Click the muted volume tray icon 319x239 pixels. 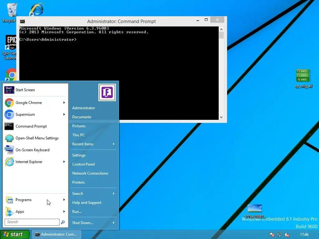tap(287, 235)
